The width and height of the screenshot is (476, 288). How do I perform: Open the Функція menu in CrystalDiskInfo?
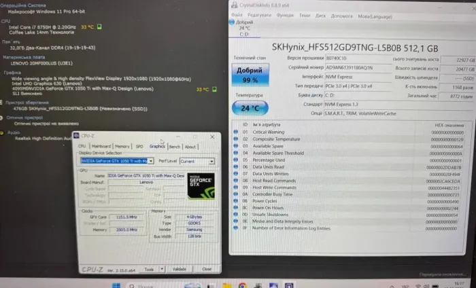(285, 16)
